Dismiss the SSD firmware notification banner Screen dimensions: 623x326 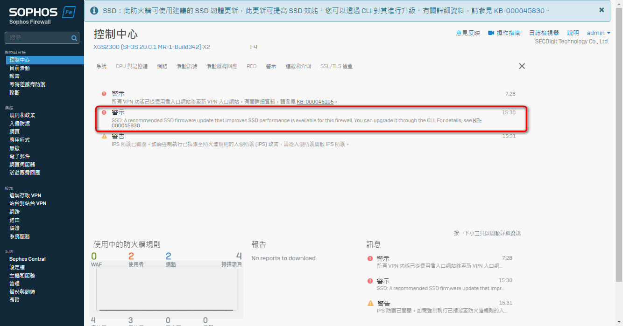(x=602, y=10)
